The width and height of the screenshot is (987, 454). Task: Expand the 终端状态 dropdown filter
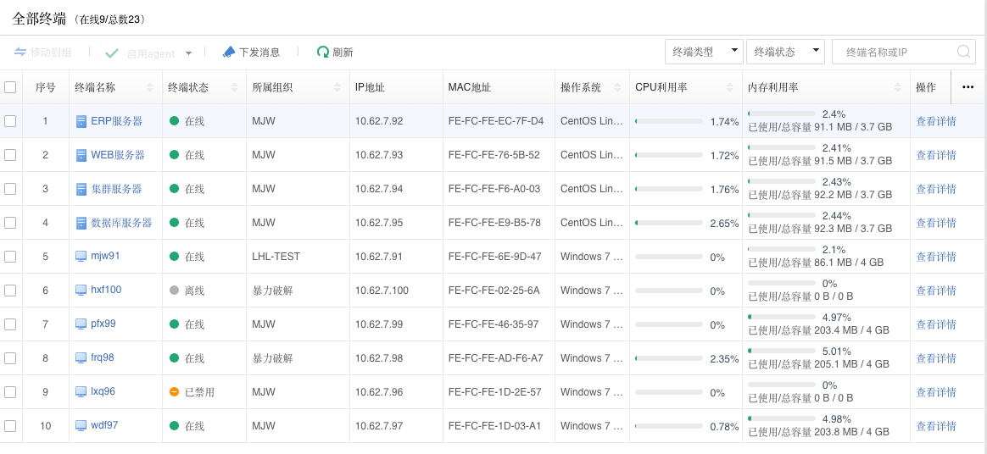click(x=785, y=52)
